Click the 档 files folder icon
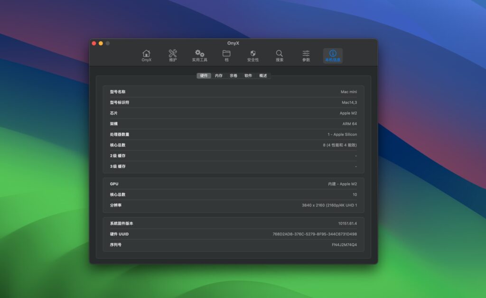Screen dimensions: 486x298 [226, 53]
